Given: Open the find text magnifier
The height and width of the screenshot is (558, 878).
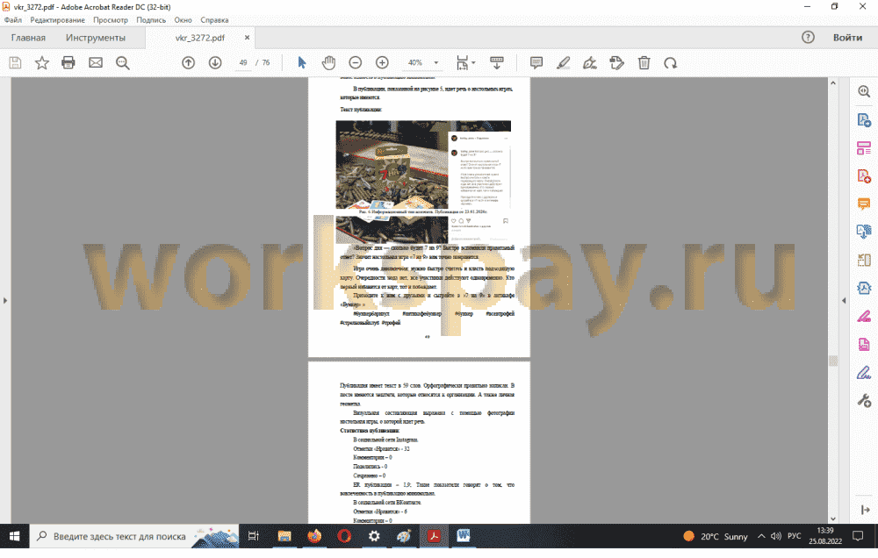Looking at the screenshot, I should 123,62.
